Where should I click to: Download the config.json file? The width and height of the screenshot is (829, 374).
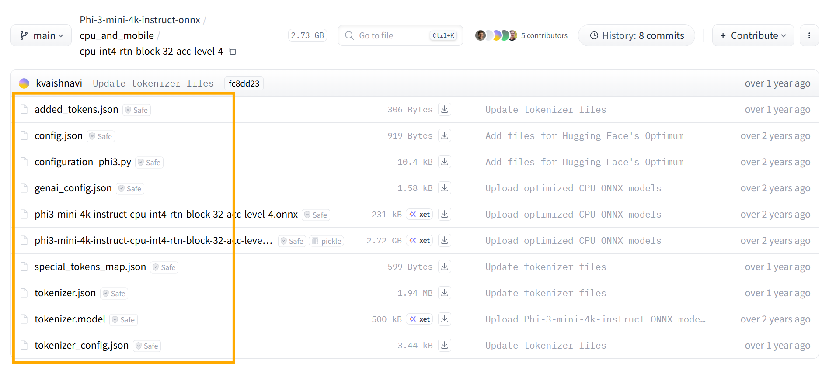coord(445,135)
